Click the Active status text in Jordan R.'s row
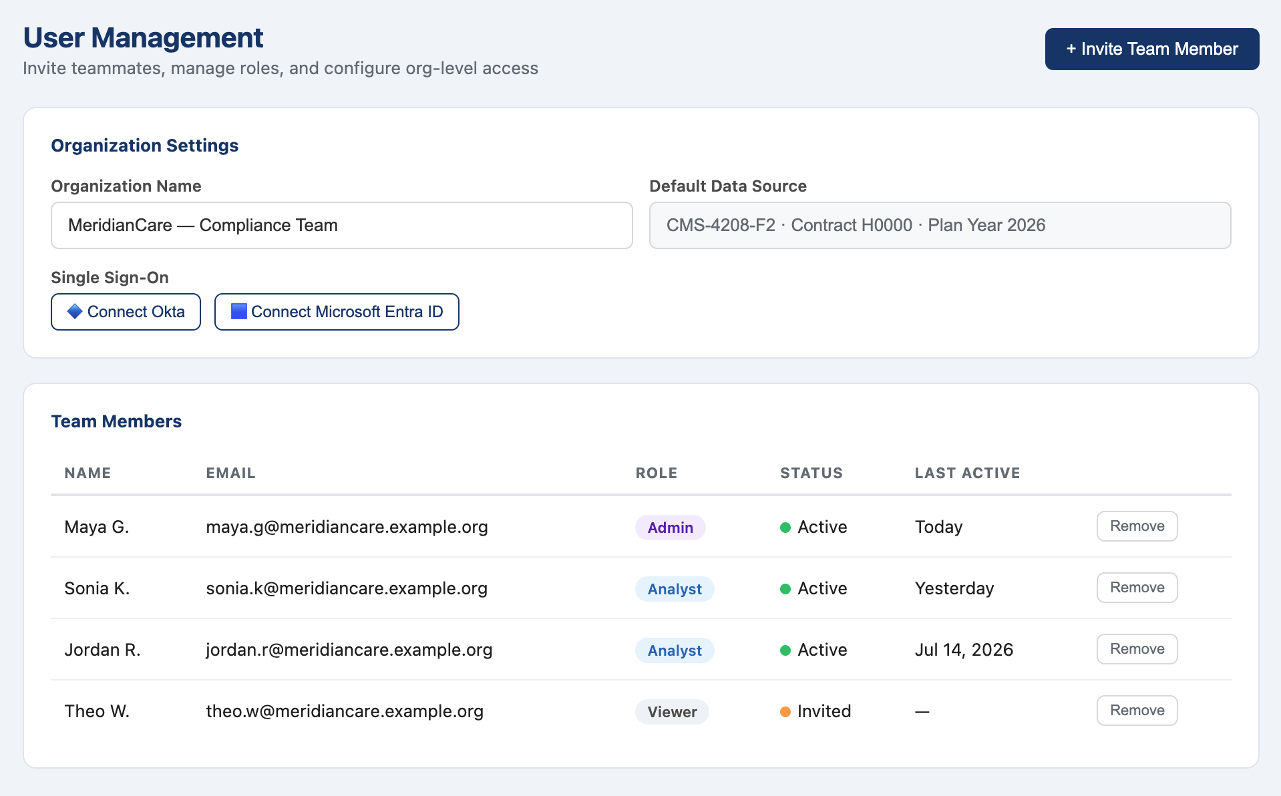This screenshot has width=1281, height=796. tap(822, 650)
